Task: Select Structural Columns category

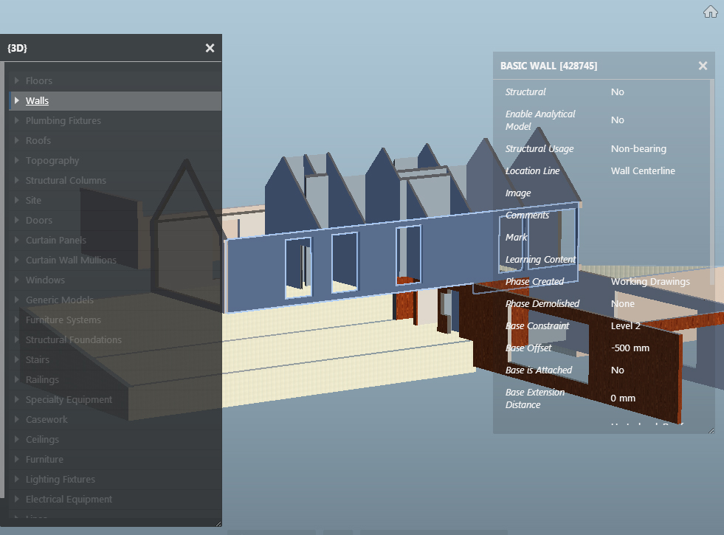Action: [66, 181]
